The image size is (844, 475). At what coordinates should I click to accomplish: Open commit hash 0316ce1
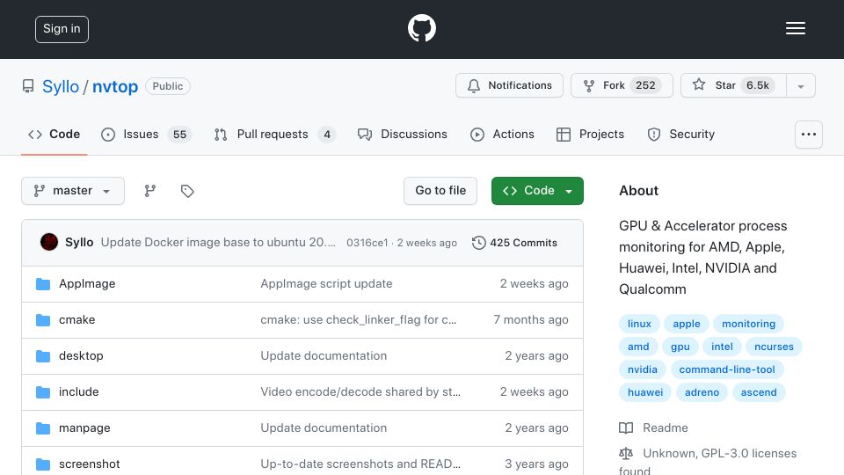[x=367, y=243]
